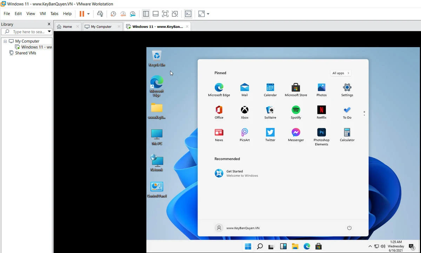421x253 pixels.
Task: Open the Edit menu
Action: (18, 14)
